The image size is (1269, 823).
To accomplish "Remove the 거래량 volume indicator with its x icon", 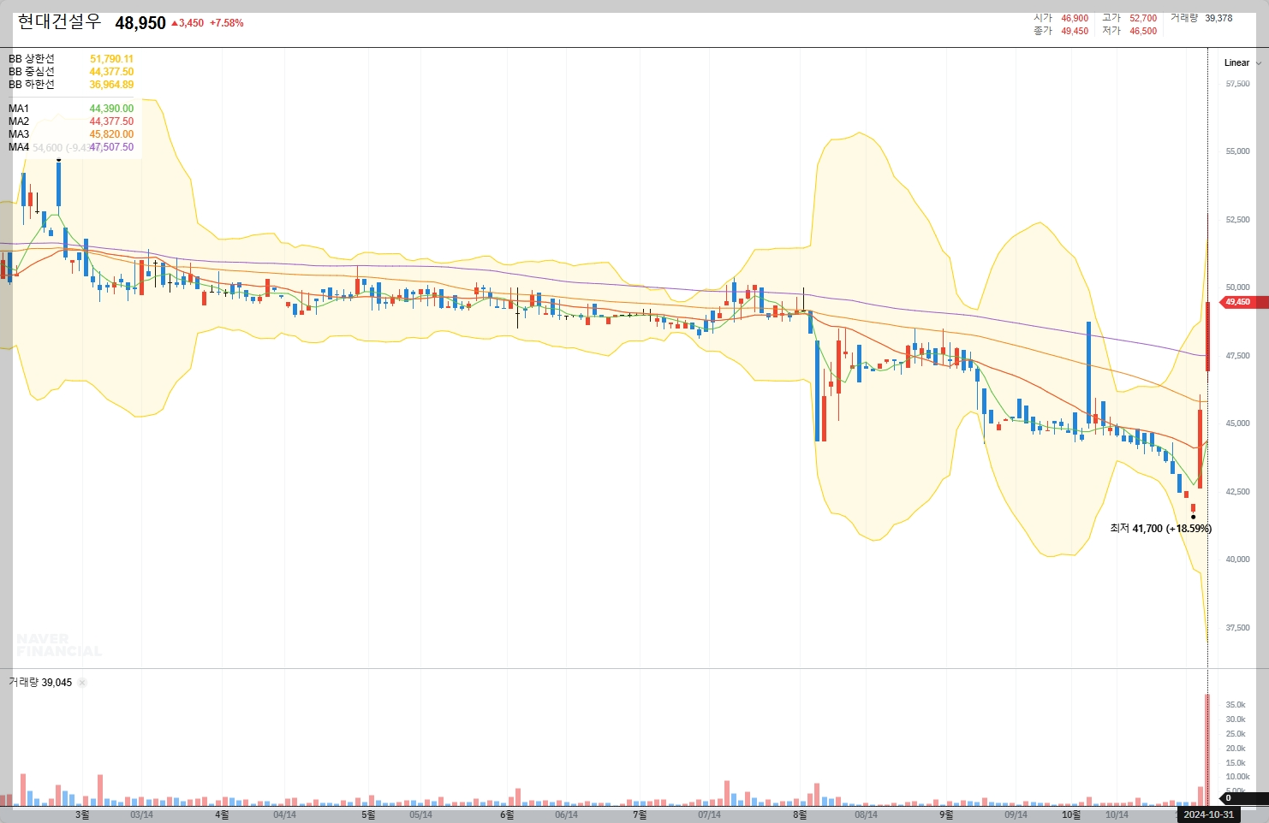I will coord(82,683).
